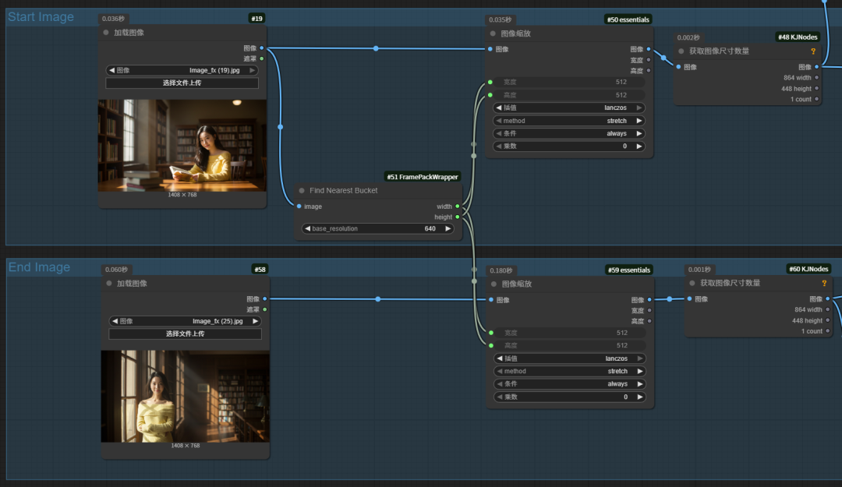The height and width of the screenshot is (487, 842).
Task: Open the always 条件 dropdown in node #59
Action: click(x=570, y=384)
